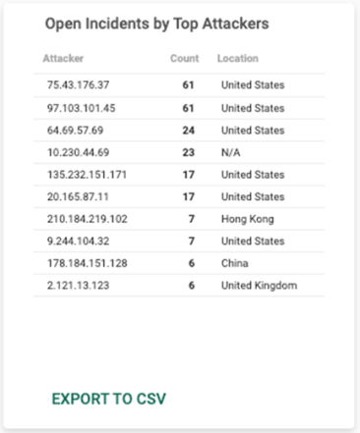This screenshot has height=433, width=360.
Task: Click the China location cell
Action: (x=234, y=263)
